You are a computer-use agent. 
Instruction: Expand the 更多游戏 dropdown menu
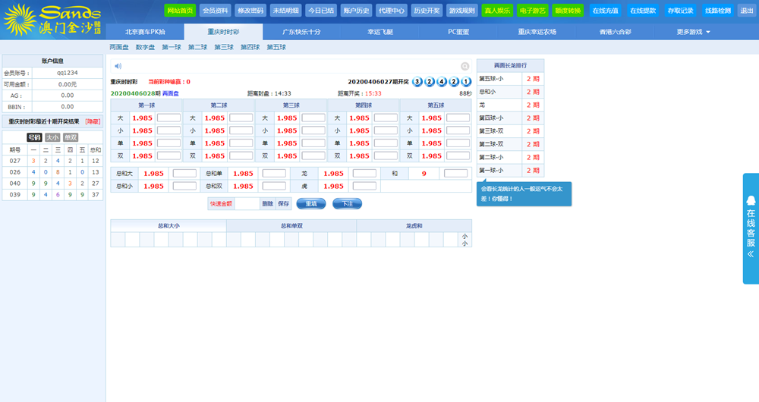click(x=693, y=32)
